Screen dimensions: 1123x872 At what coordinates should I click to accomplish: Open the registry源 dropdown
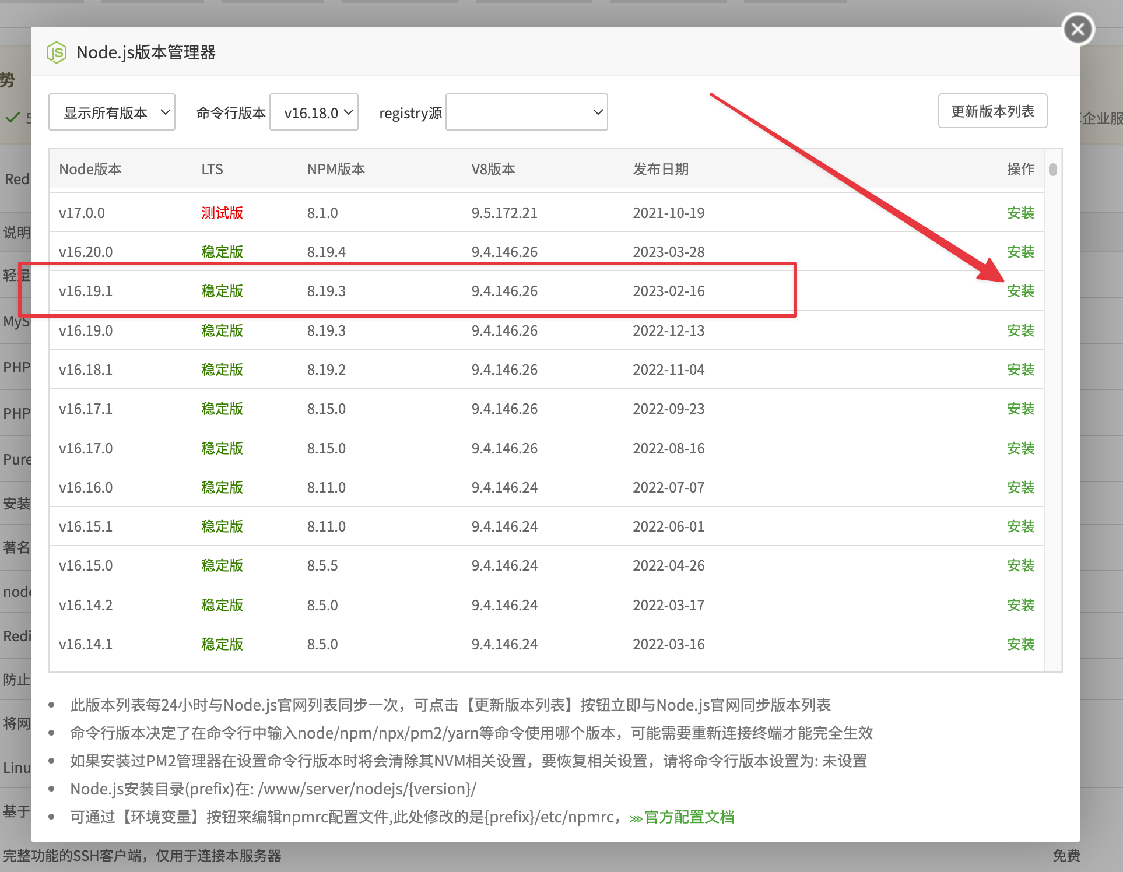527,112
